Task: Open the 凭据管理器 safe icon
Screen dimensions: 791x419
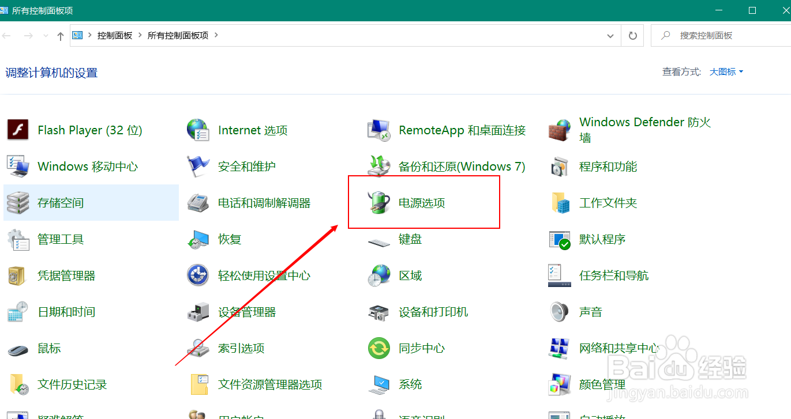Action: [18, 275]
